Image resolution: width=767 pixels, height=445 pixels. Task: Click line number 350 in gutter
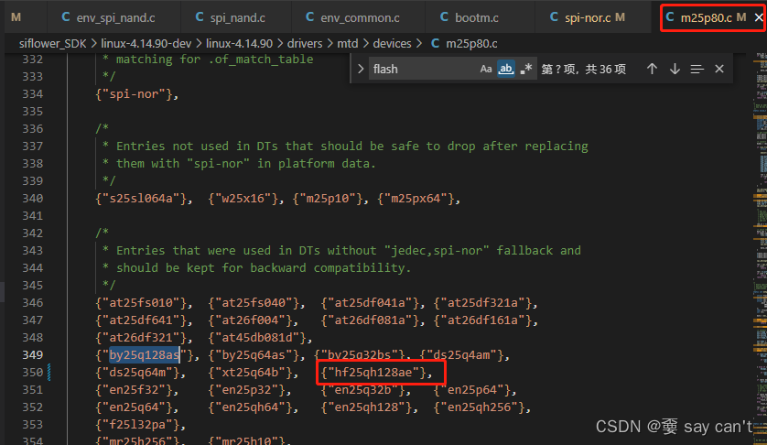point(32,372)
